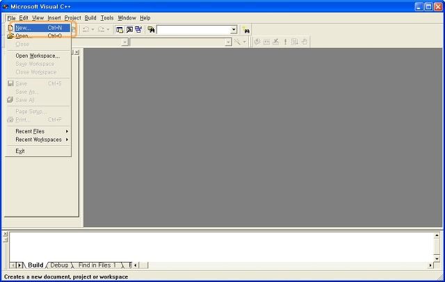Choose Exit from the File menu

click(38, 151)
